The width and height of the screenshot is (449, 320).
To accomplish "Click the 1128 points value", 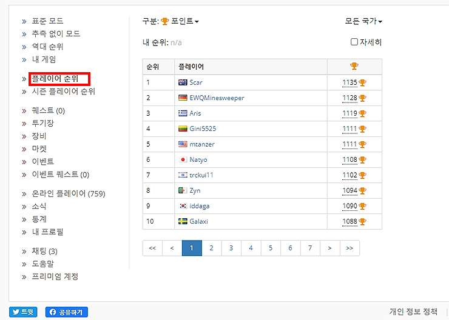I will click(350, 98).
